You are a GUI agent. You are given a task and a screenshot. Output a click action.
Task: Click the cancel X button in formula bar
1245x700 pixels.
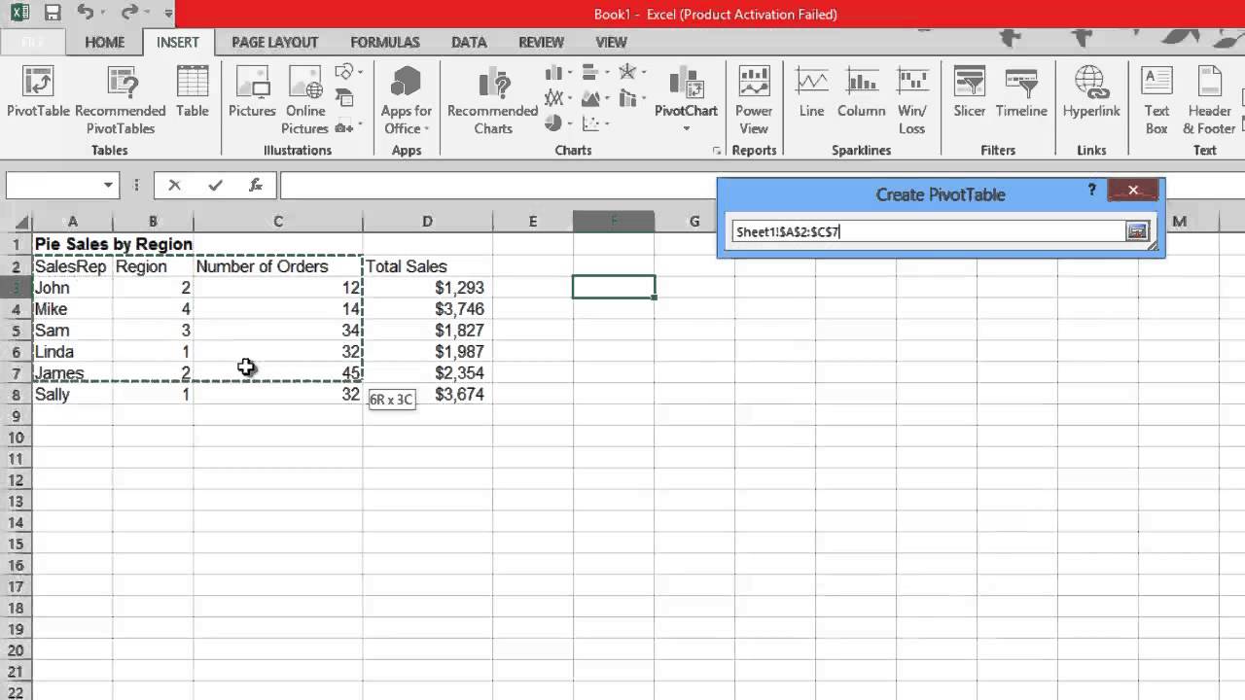174,186
